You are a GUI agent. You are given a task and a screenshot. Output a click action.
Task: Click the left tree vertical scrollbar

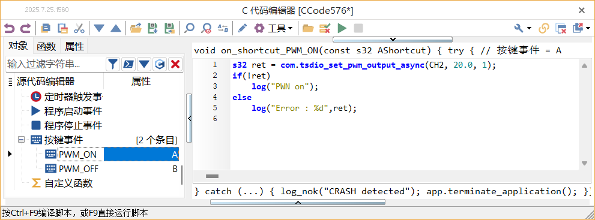click(x=182, y=174)
